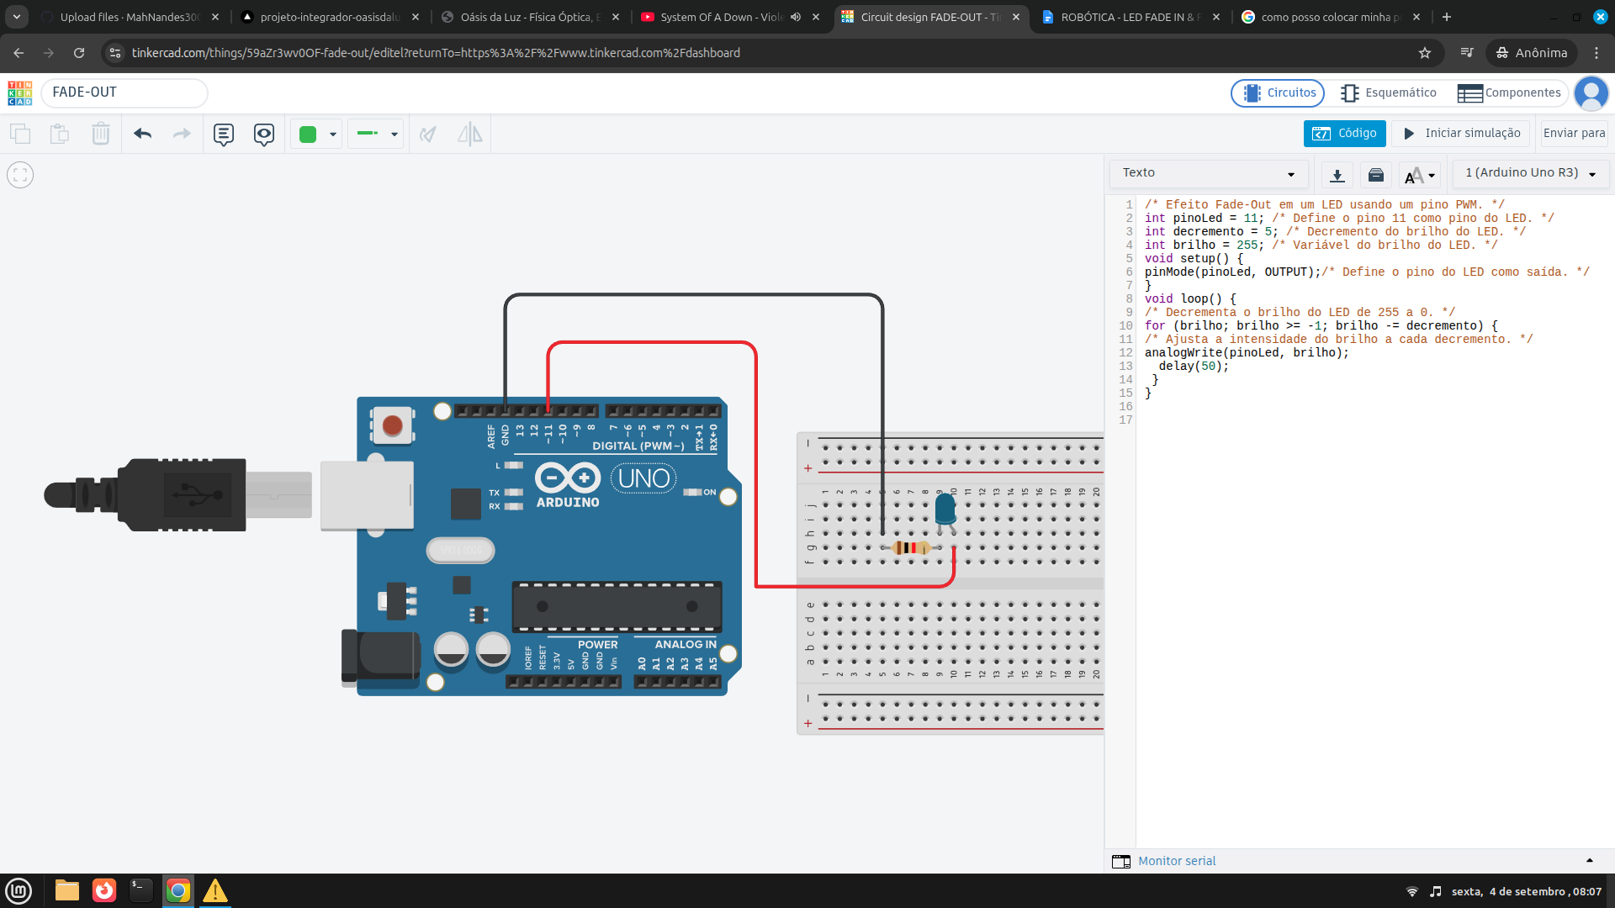Viewport: 1615px width, 908px height.
Task: Click the fit-to-view zoom icon
Action: (20, 175)
